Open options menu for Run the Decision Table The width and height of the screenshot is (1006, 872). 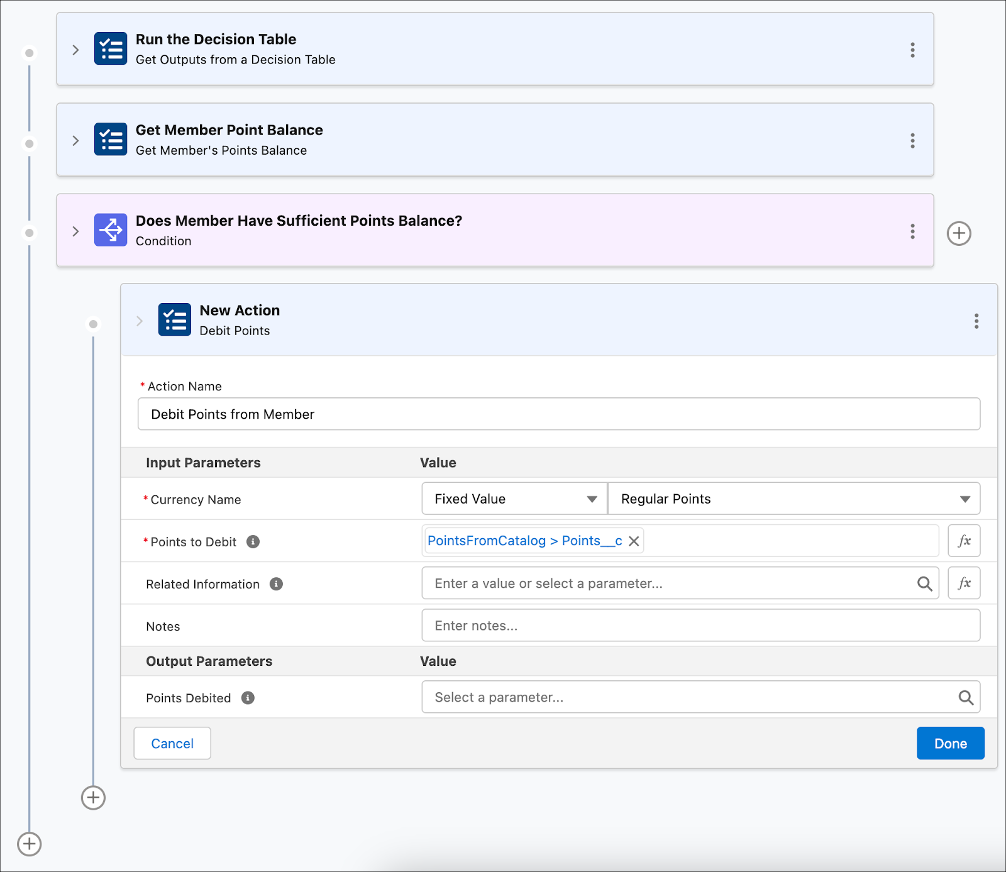coord(912,50)
